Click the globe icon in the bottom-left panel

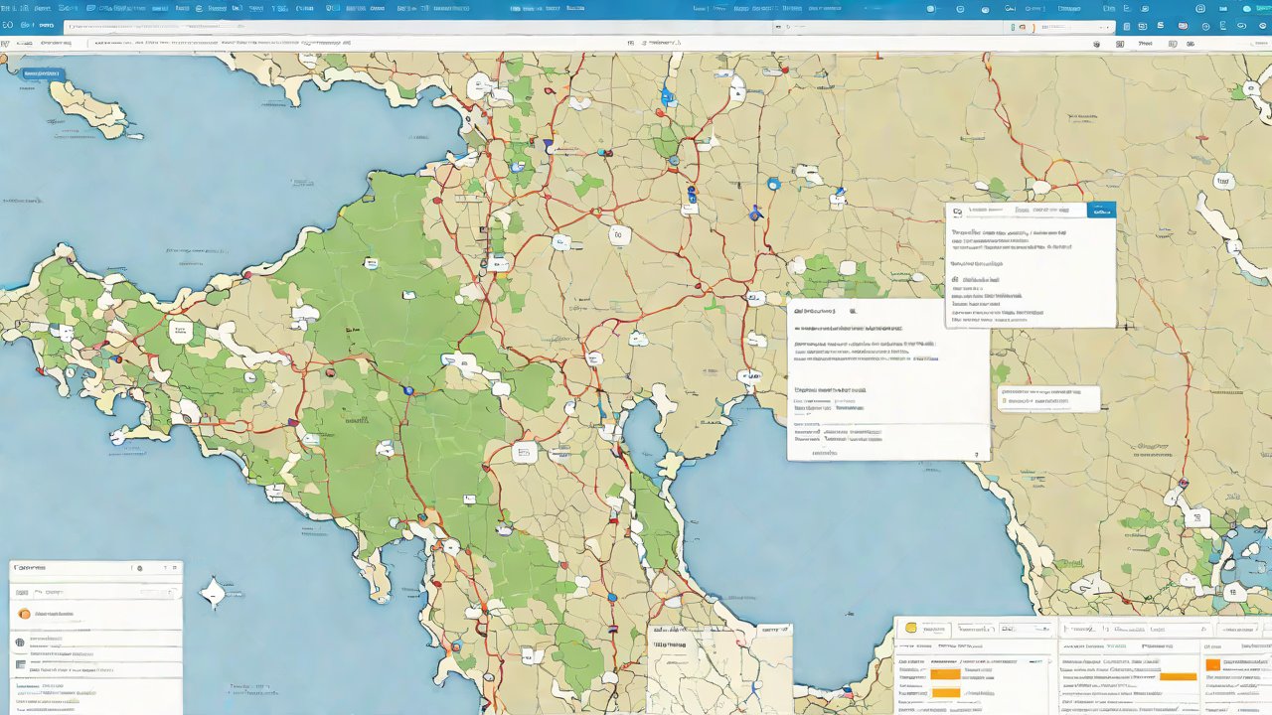click(x=20, y=643)
